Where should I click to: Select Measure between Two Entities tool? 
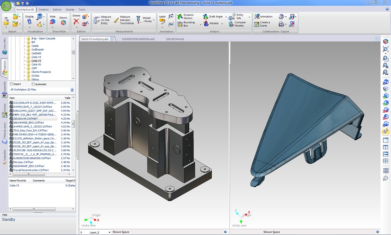pyautogui.click(x=122, y=20)
